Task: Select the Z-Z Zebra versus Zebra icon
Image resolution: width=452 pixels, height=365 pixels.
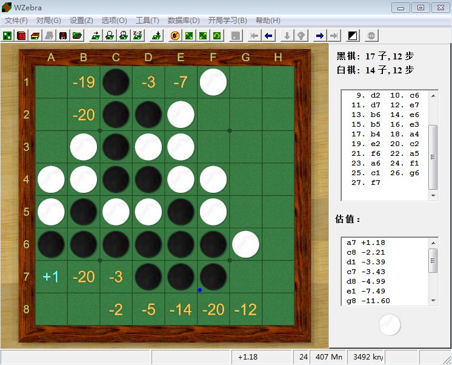Action: point(138,36)
